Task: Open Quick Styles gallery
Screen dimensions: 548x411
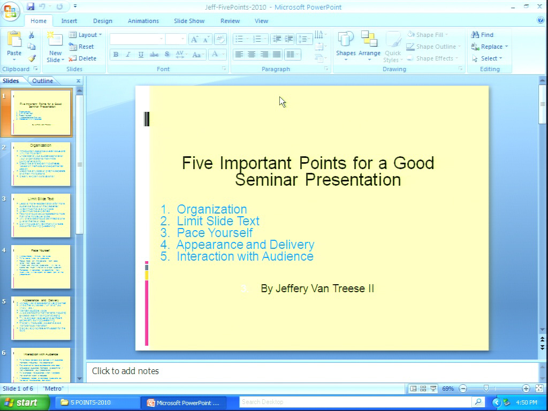Action: [x=393, y=47]
